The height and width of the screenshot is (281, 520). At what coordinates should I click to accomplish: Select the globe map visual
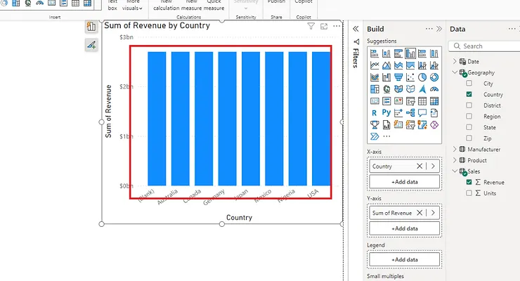(386, 89)
